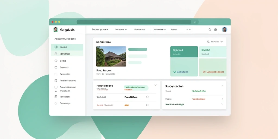
Task: Click the info circle in the A4G row
Action: 147,105
